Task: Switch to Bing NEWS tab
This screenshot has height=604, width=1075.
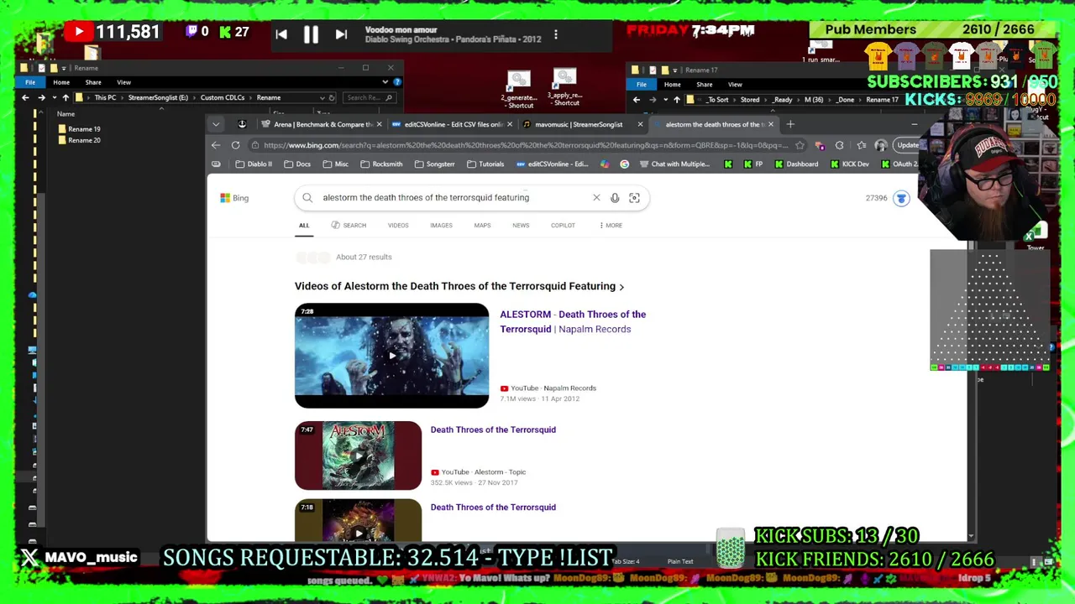Action: (521, 225)
